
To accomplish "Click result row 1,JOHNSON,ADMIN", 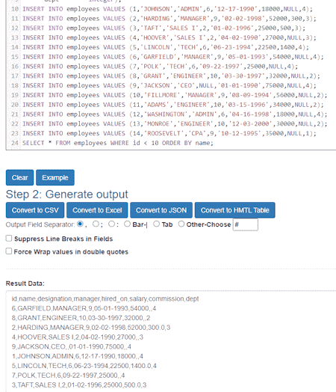I will point(78,356).
